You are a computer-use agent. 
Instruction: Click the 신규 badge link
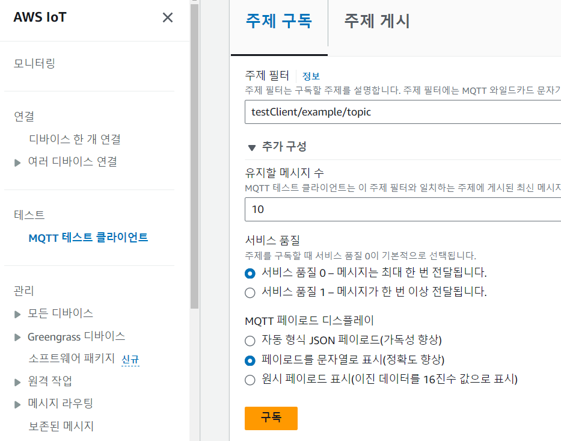[x=130, y=359]
